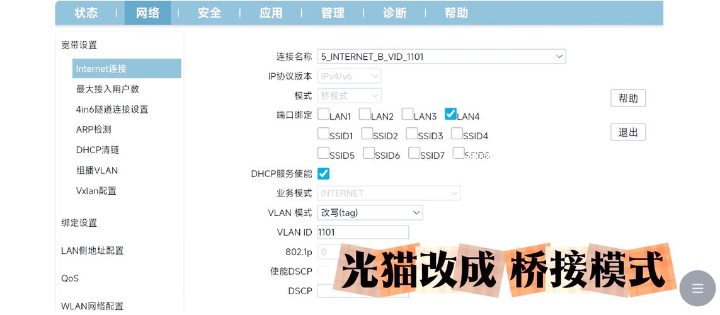Viewport: 720px width, 315px height.
Task: Tick the SSID1 checkbox
Action: tap(323, 133)
